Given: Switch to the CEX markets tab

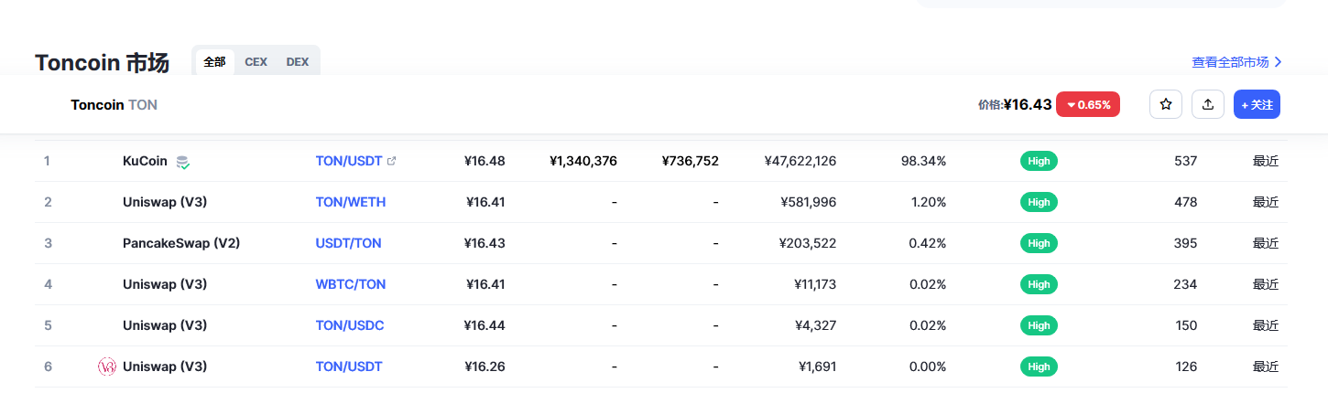Looking at the screenshot, I should click(x=256, y=62).
